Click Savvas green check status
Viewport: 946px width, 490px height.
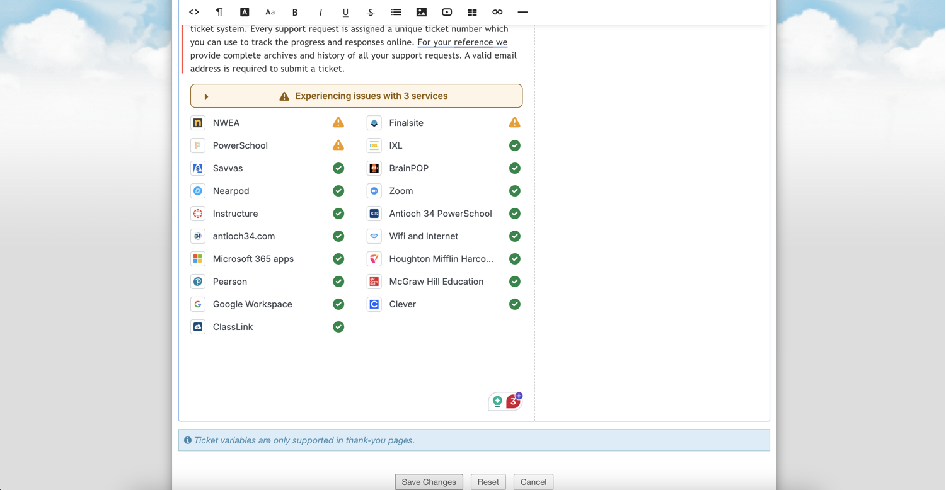338,168
